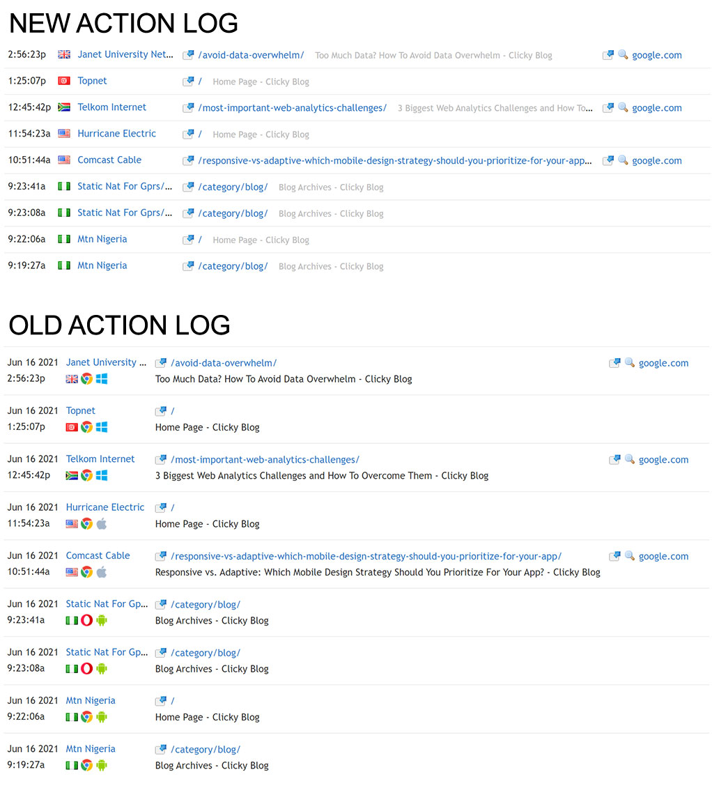Click search magnifier icon in new log 10:51:44a row
The width and height of the screenshot is (712, 795).
623,160
